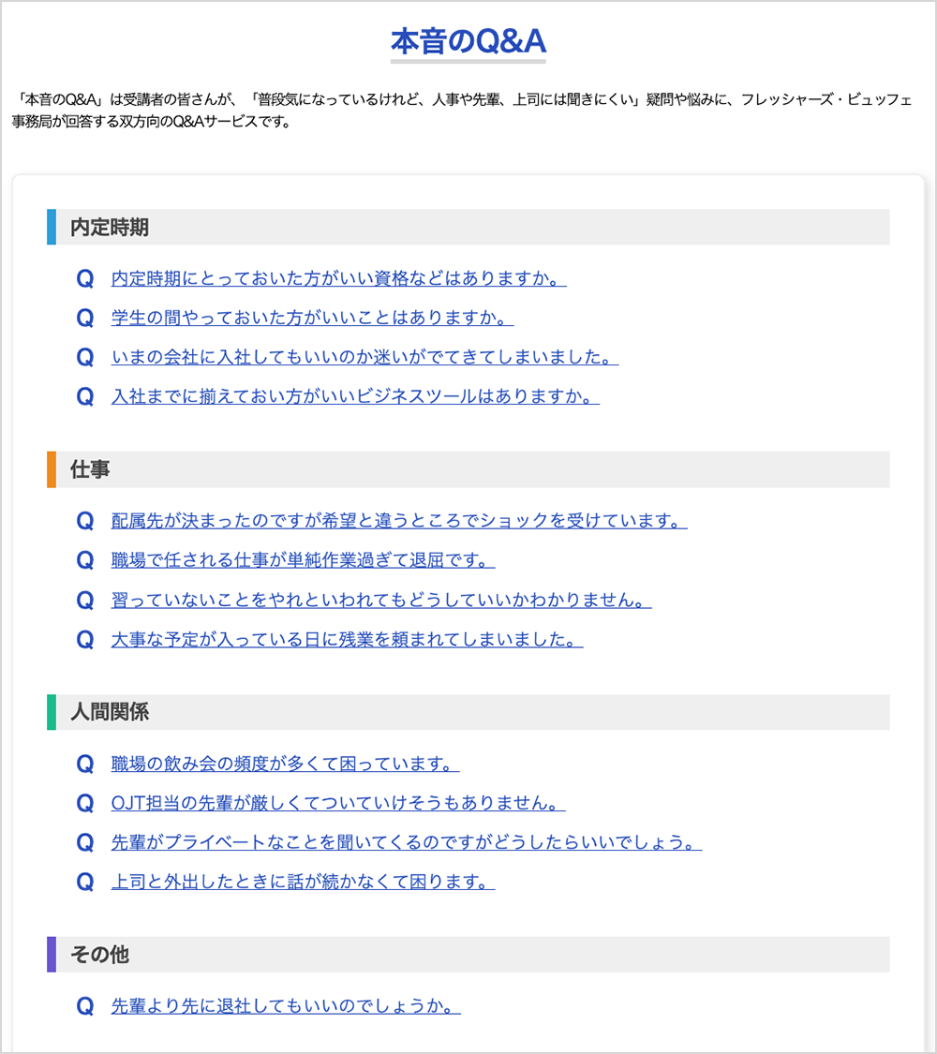
Task: Open link 先輩より先に退社してもいいのでしょうか
Action: (x=286, y=1006)
